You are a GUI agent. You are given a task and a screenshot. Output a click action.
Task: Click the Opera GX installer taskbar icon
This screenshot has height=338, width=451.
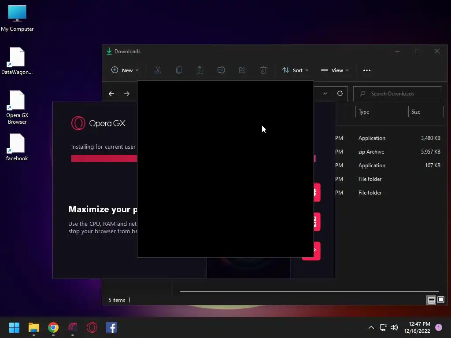tap(73, 327)
